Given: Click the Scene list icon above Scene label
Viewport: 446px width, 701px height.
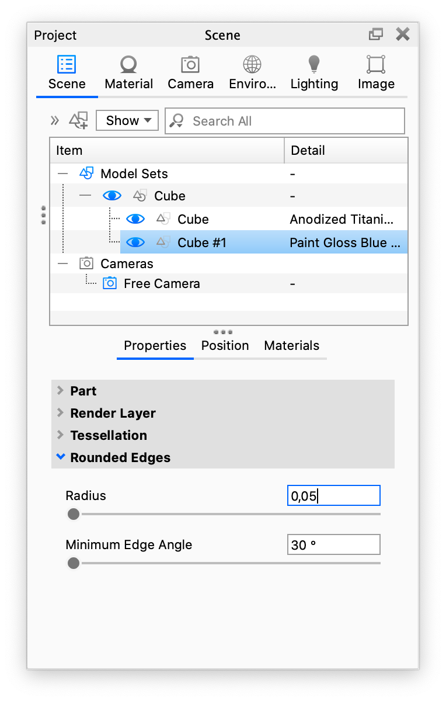Looking at the screenshot, I should 66,64.
